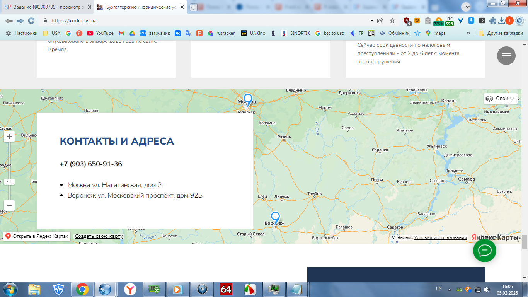Click the phone number +7 (903) 650-91-36

pyautogui.click(x=91, y=164)
